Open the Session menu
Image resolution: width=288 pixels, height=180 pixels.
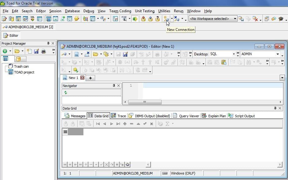pyautogui.click(x=55, y=11)
